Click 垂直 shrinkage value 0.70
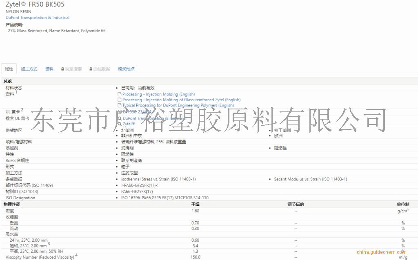The width and height of the screenshot is (418, 260). click(196, 223)
